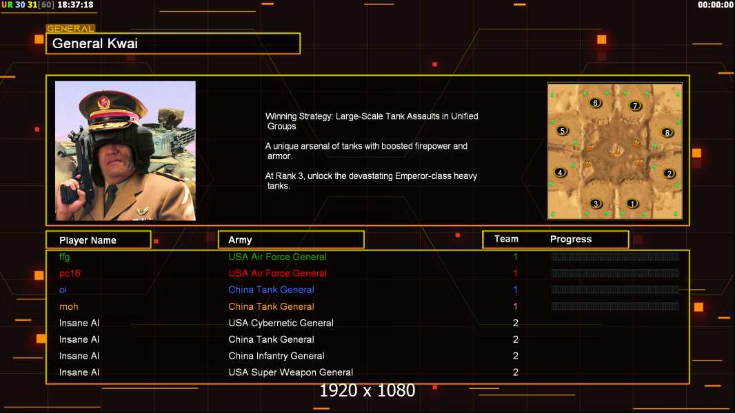Click USA Super Weapon General army text

point(291,372)
